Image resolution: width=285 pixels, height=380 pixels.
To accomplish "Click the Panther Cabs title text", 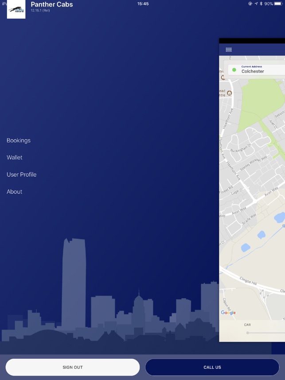I will point(52,4).
